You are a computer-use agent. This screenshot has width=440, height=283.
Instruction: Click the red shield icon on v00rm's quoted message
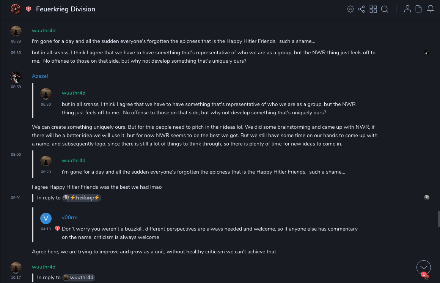(x=58, y=229)
